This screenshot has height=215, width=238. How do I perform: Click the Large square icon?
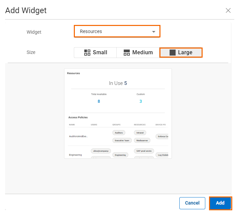(173, 53)
